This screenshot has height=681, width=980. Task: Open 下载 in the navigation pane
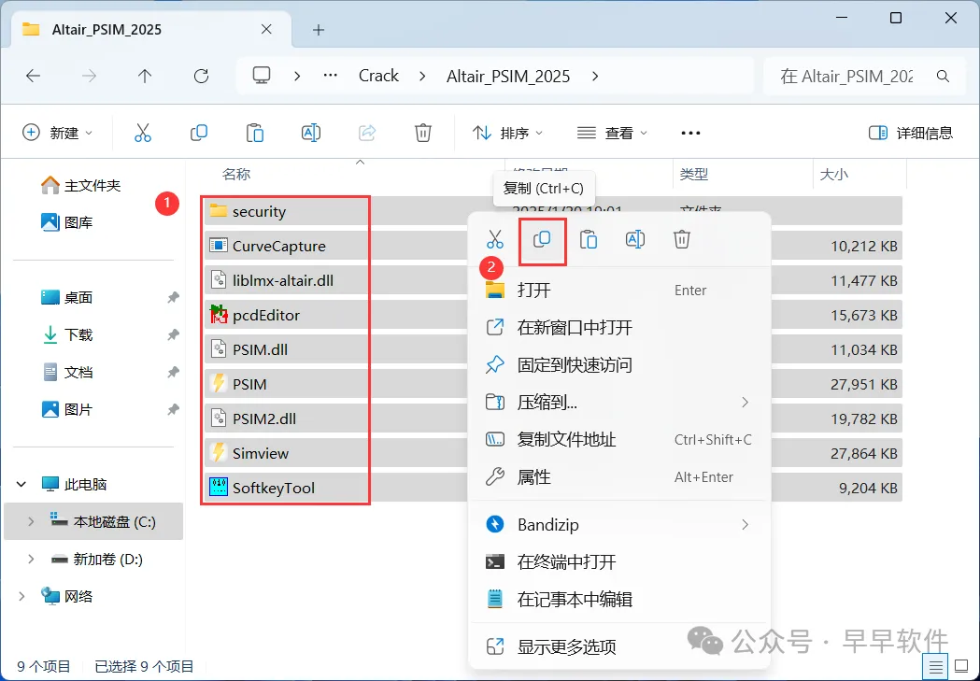[67, 334]
